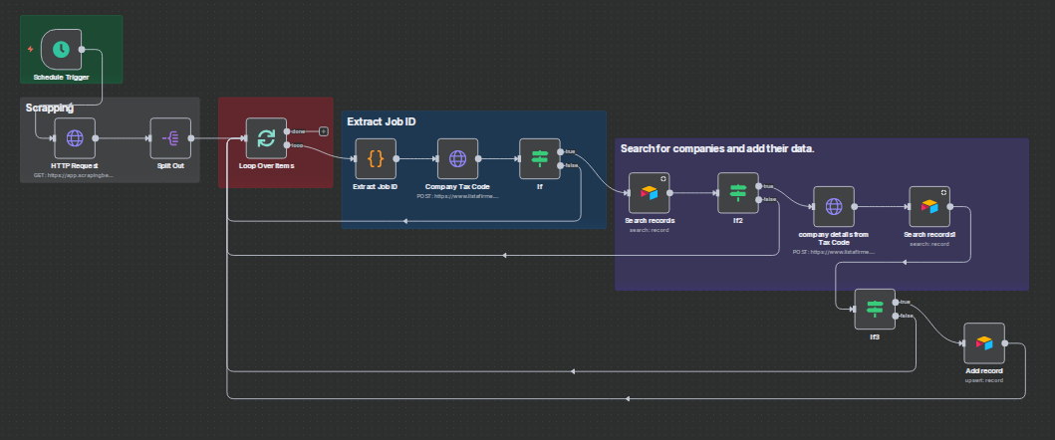The width and height of the screenshot is (1055, 440).
Task: Open the Loop Over Items node
Action: [266, 138]
